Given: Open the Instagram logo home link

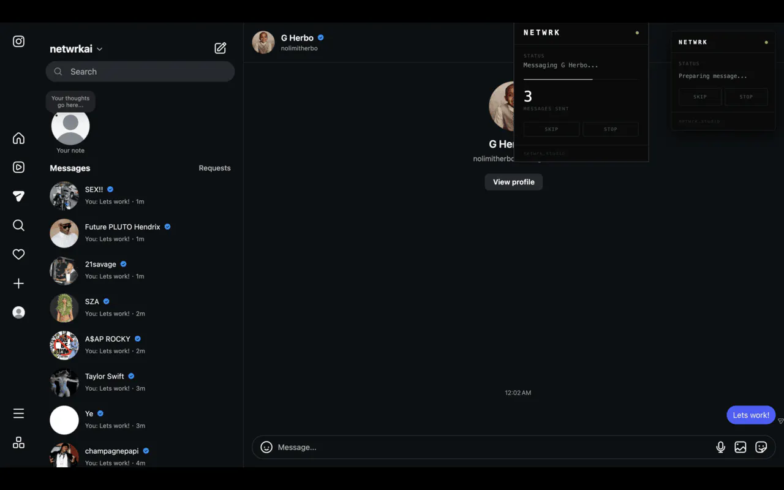Looking at the screenshot, I should pos(19,42).
